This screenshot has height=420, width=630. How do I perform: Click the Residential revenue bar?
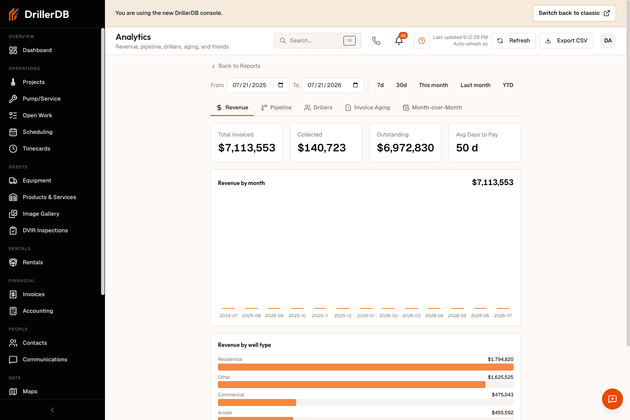coord(366,367)
